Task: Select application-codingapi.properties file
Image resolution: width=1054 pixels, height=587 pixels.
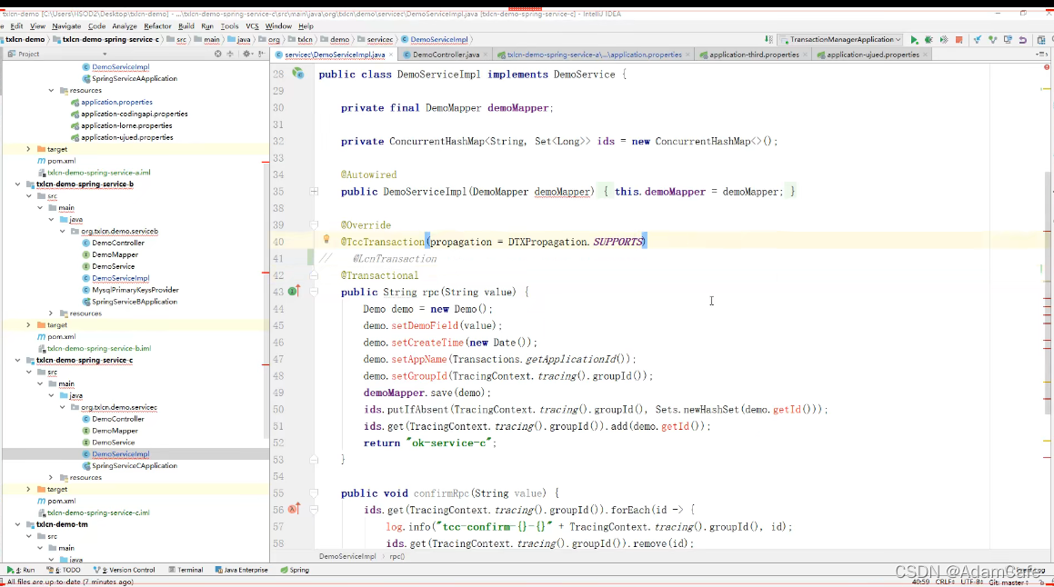Action: (135, 114)
